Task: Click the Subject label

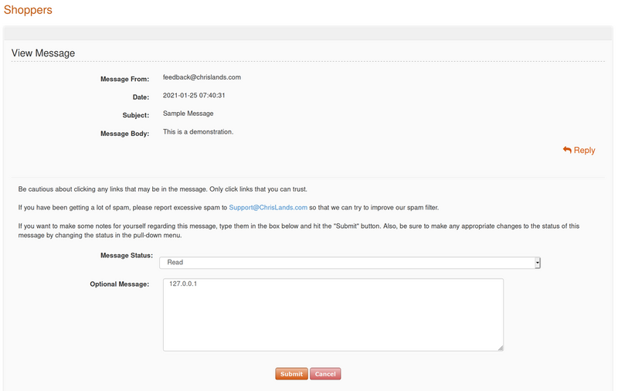Action: (136, 115)
